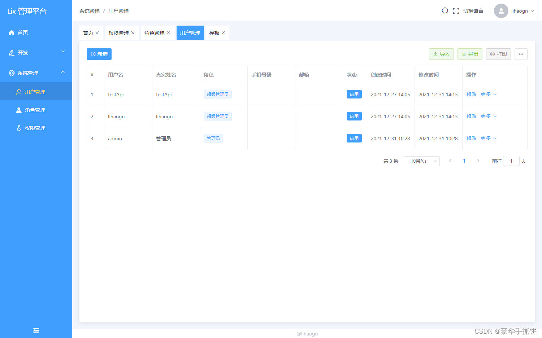Click 超级管理员 role tag in testApi row

click(218, 94)
